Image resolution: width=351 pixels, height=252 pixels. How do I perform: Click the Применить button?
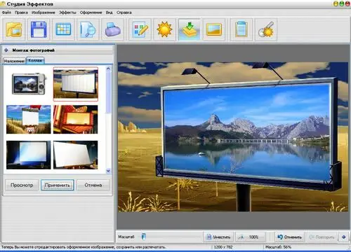[58, 185]
